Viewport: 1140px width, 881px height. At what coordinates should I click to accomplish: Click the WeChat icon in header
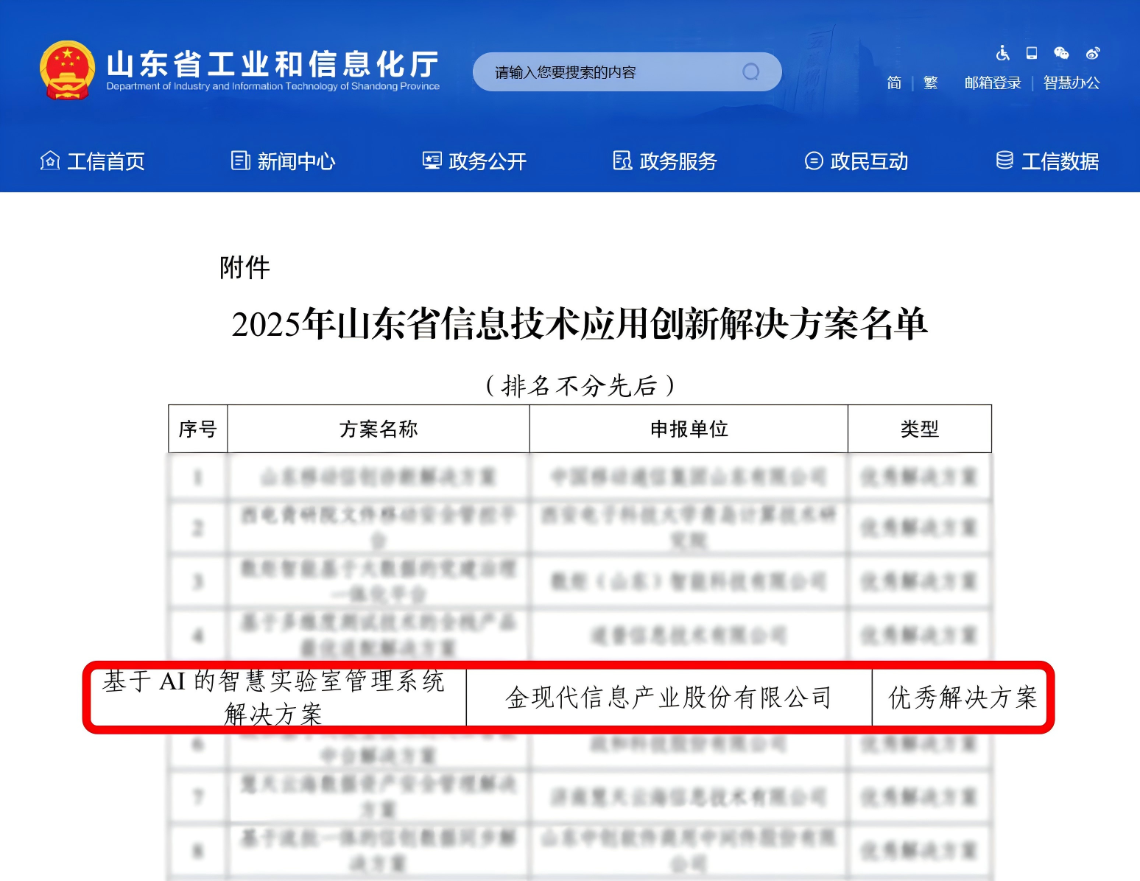pyautogui.click(x=1061, y=53)
